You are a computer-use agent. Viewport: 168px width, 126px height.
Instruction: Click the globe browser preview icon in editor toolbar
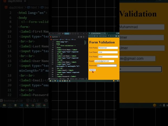tap(81, 37)
